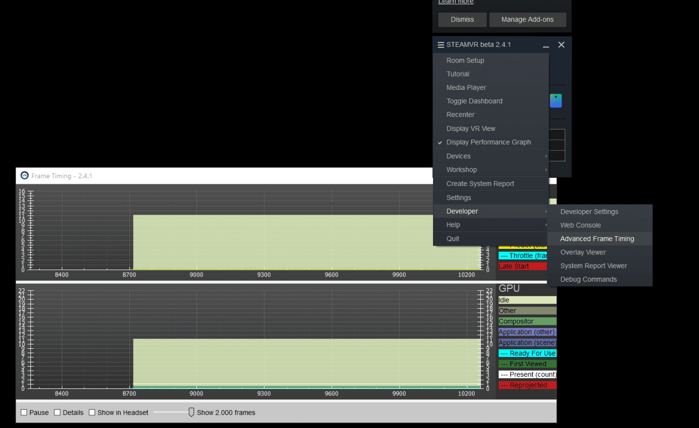The image size is (699, 428).
Task: Click the Late Start legend entry
Action: 523,266
